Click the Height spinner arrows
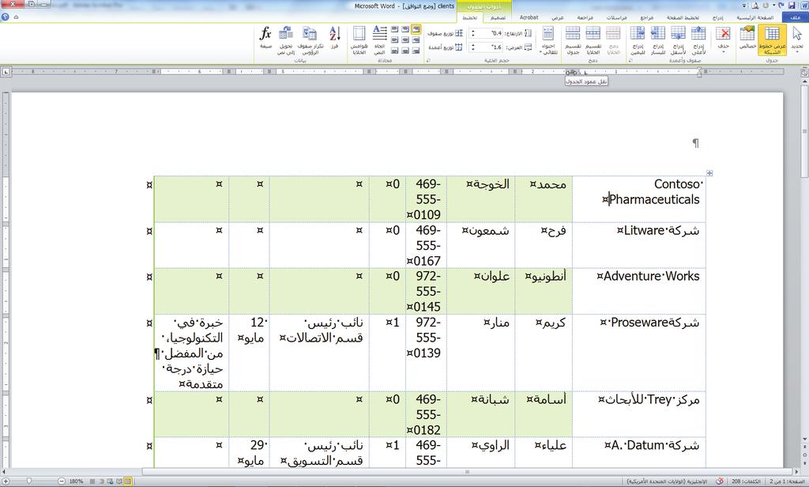Viewport: 809px width, 487px height. tap(472, 33)
